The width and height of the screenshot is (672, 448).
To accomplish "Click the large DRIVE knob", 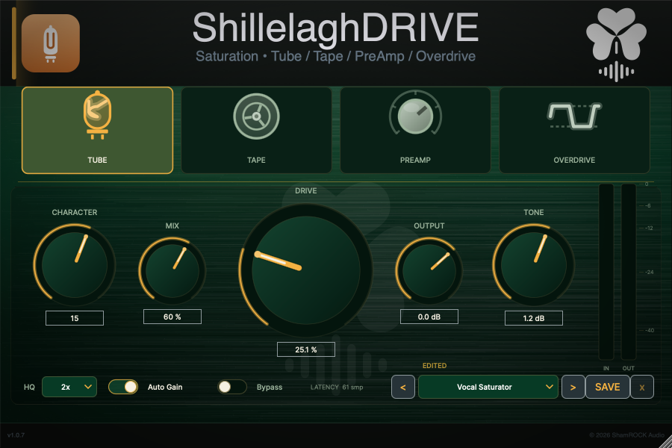I will (306, 270).
